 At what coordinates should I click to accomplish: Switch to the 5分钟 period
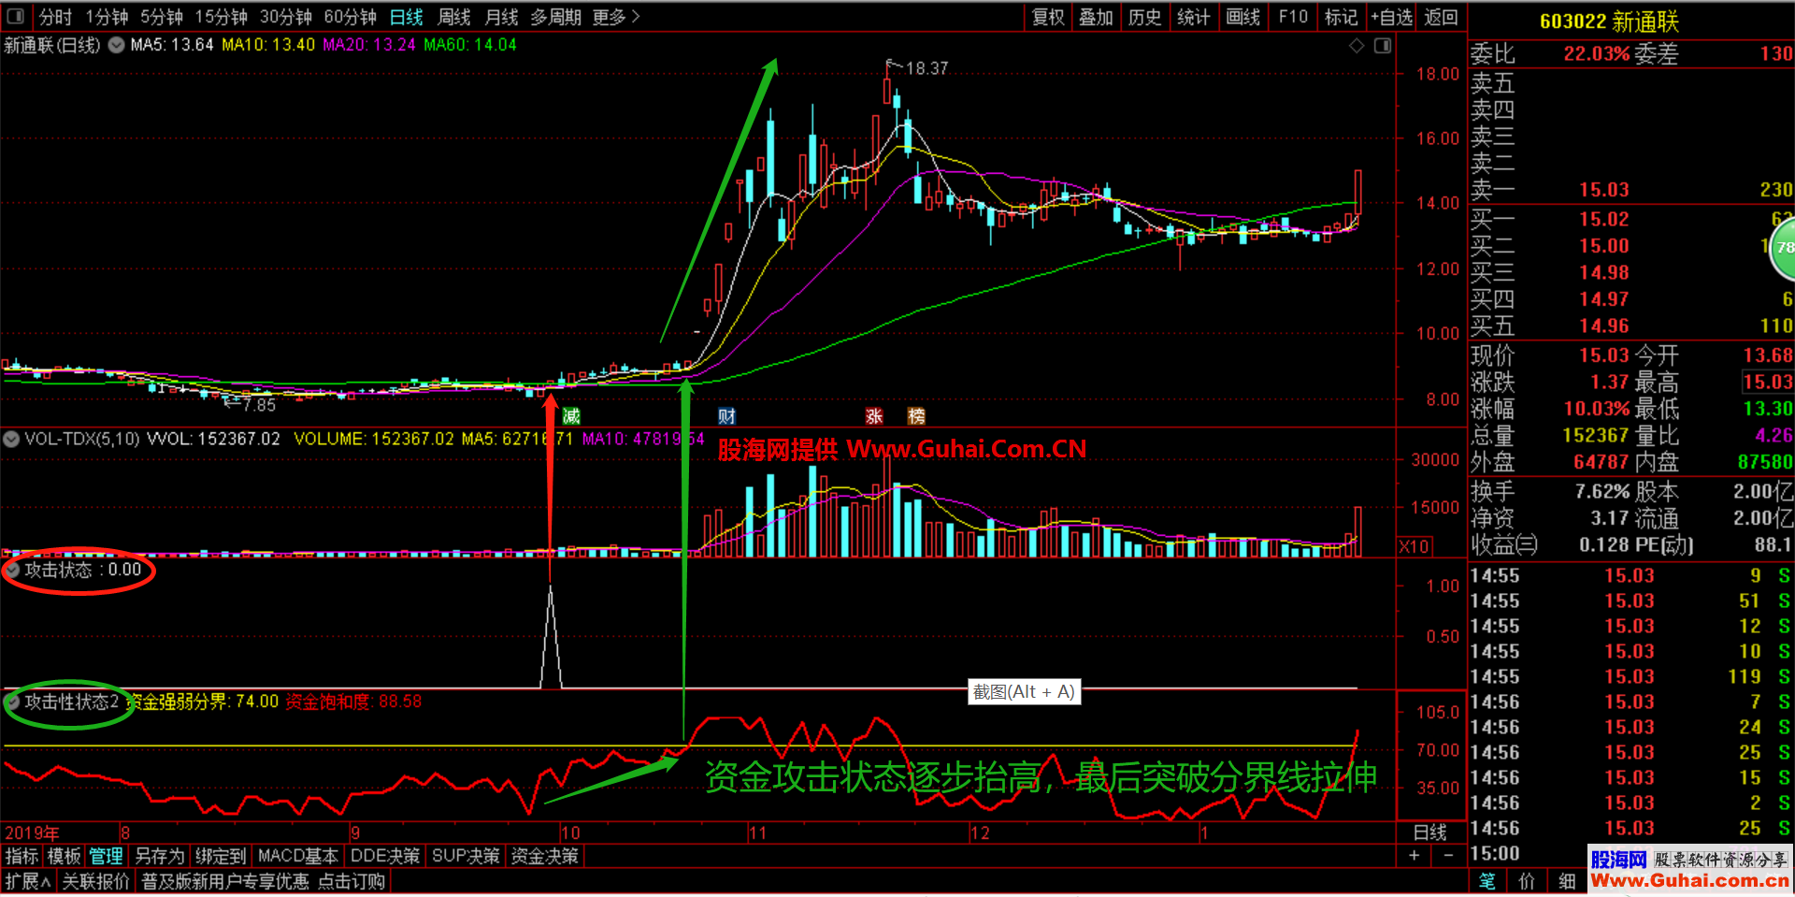point(162,17)
